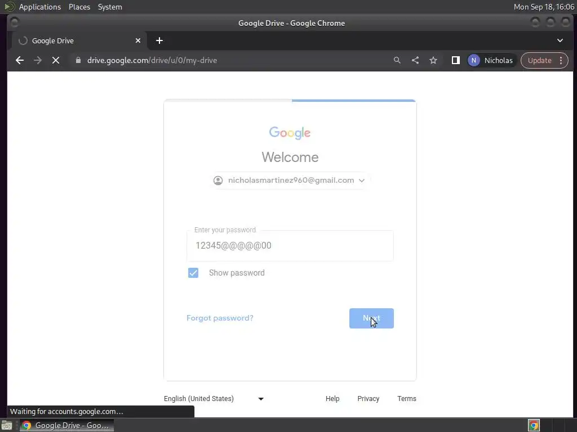
Task: Open the English (United States) language dropdown
Action: click(x=214, y=399)
